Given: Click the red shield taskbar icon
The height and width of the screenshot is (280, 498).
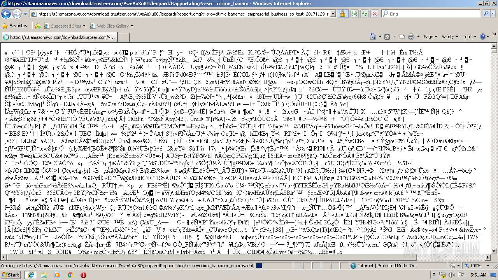Looking at the screenshot, I should click(x=83, y=275).
